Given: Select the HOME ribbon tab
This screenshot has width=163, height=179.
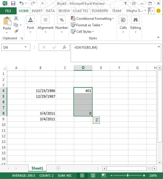Looking at the screenshot, I should pyautogui.click(x=24, y=11).
